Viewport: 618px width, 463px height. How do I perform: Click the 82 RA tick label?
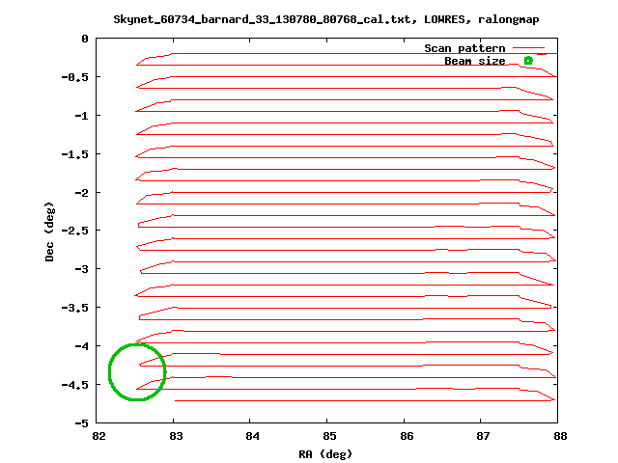98,436
